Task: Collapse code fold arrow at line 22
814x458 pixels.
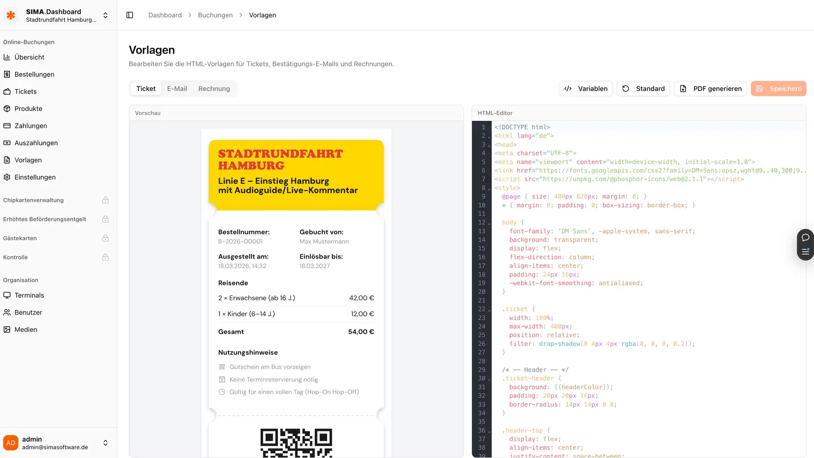Action: [x=489, y=309]
